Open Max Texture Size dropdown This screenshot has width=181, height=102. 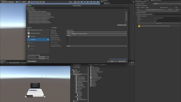pyautogui.click(x=44, y=57)
